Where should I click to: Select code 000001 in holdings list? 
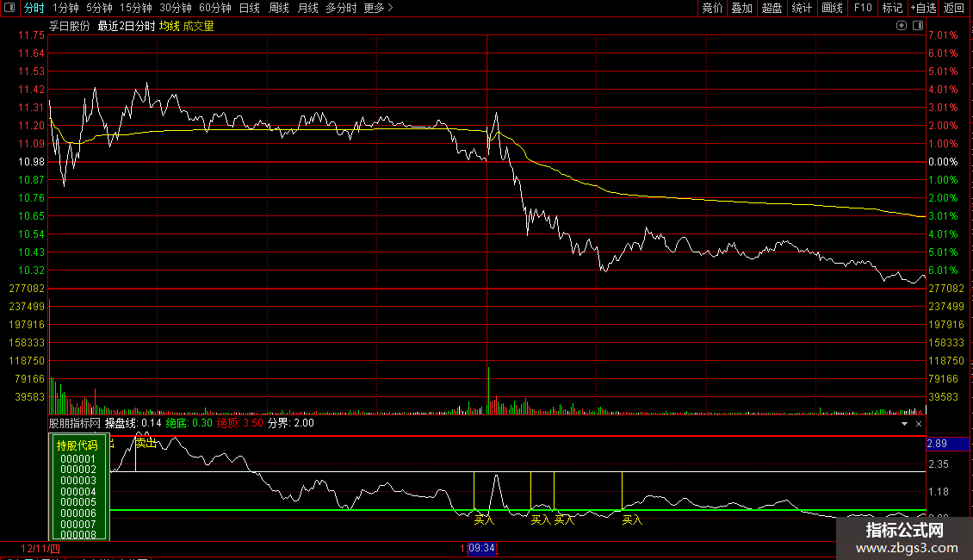[78, 459]
